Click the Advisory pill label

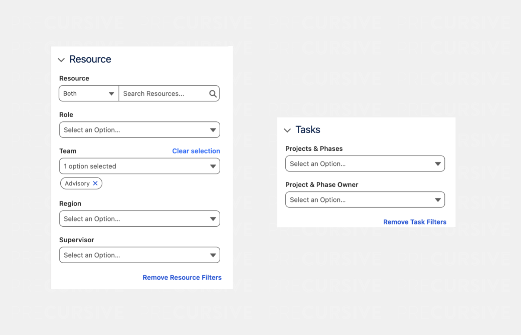click(77, 183)
